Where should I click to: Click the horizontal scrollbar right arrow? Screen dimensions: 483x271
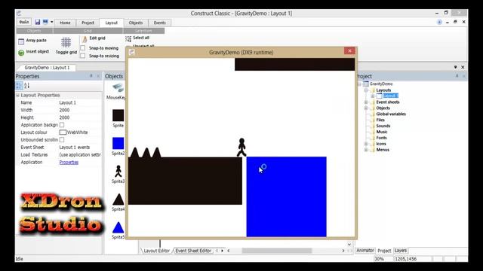coord(343,251)
